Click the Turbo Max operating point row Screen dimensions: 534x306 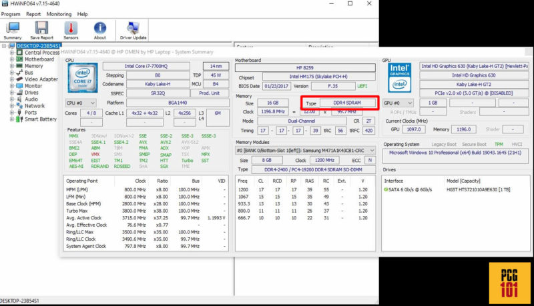click(x=146, y=211)
